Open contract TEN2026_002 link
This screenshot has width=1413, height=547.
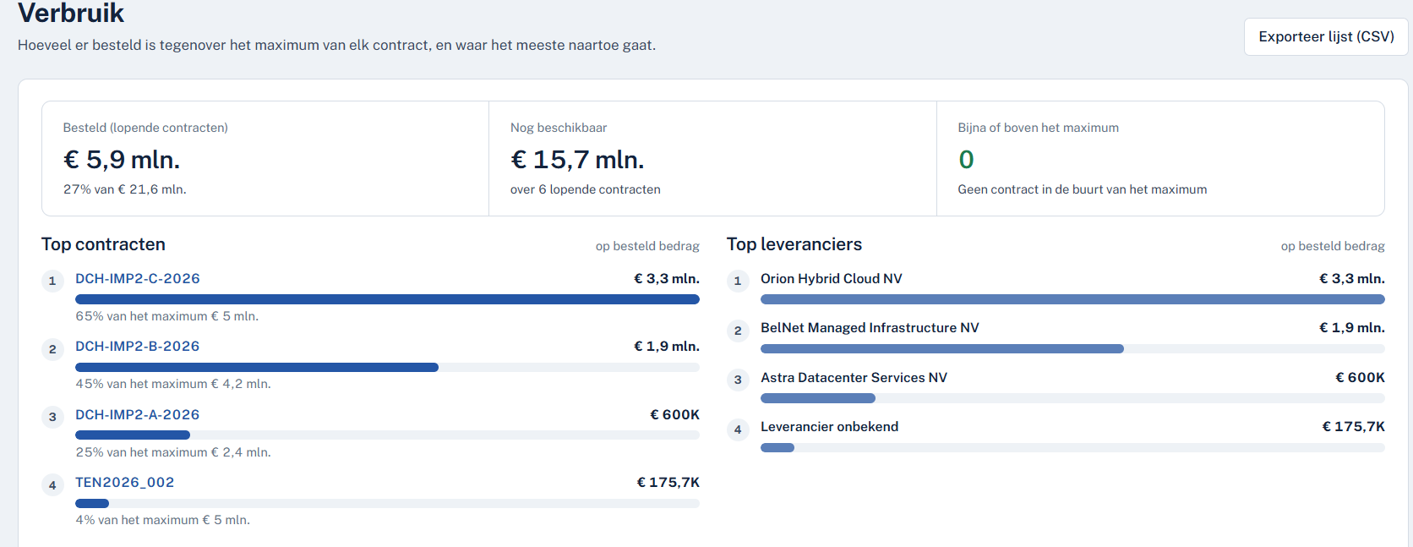[125, 483]
